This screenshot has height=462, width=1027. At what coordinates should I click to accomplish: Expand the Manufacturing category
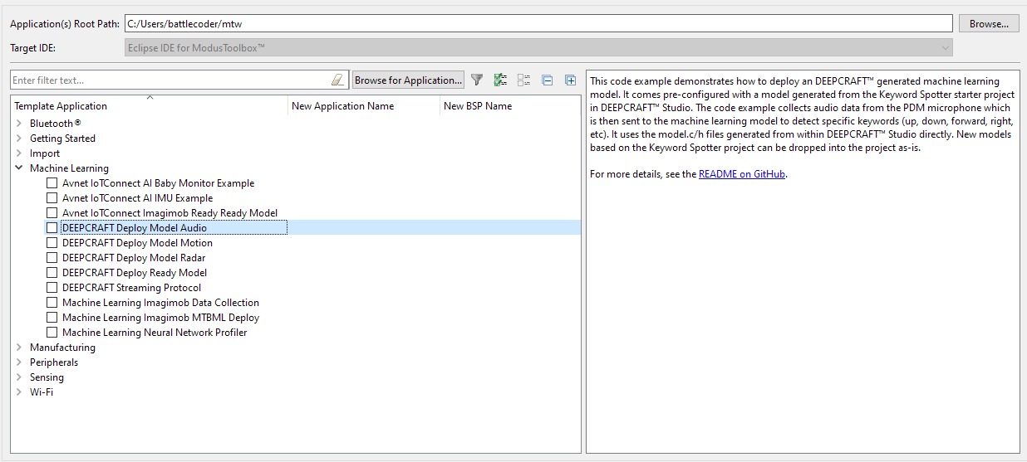click(19, 348)
